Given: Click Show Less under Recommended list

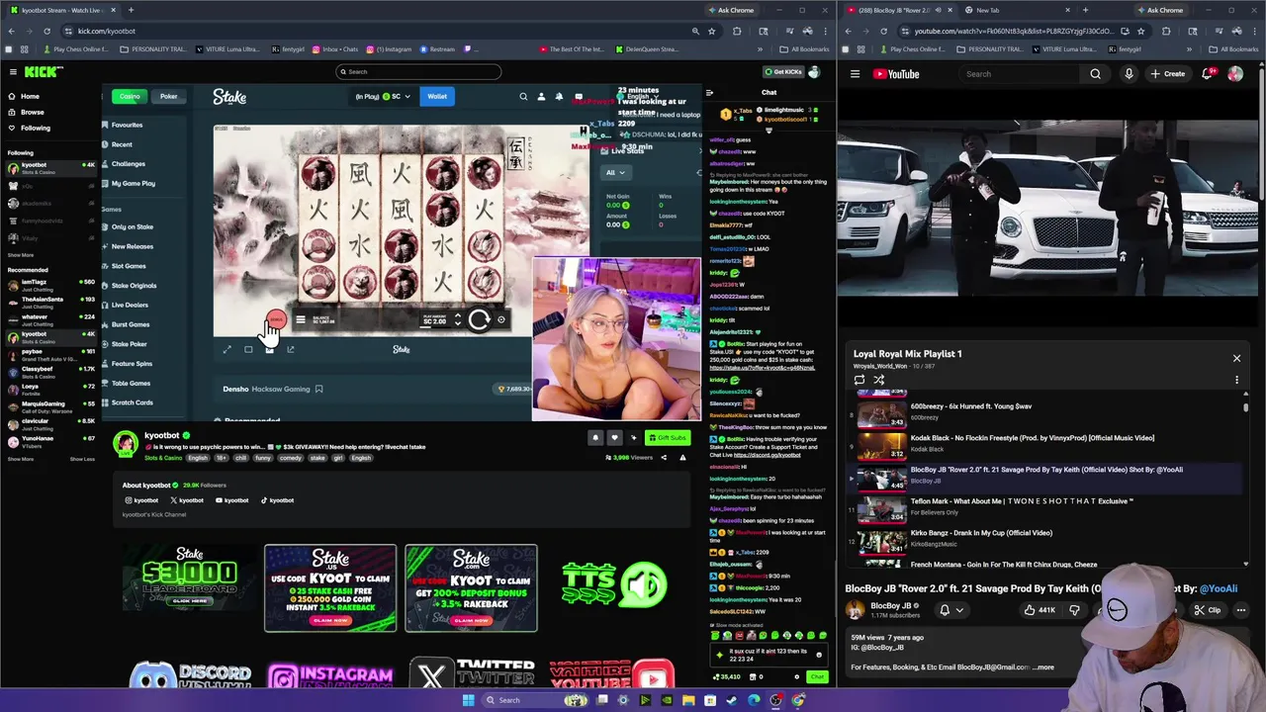Looking at the screenshot, I should (x=82, y=459).
